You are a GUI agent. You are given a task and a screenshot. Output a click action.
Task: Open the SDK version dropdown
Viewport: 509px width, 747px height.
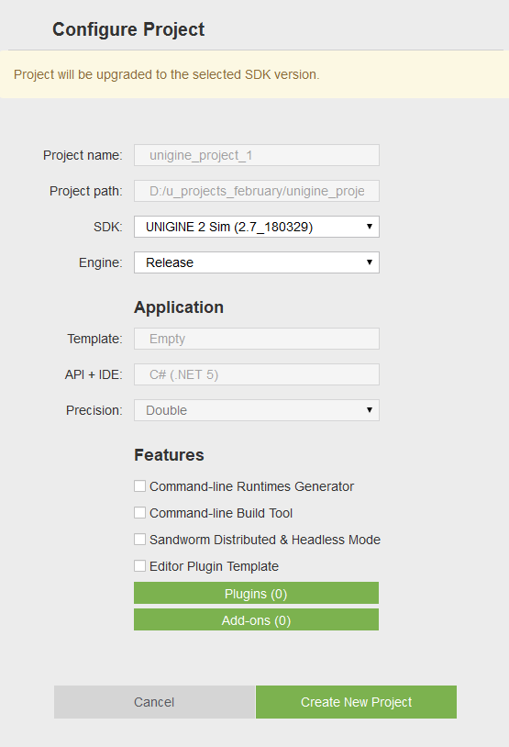(x=257, y=227)
